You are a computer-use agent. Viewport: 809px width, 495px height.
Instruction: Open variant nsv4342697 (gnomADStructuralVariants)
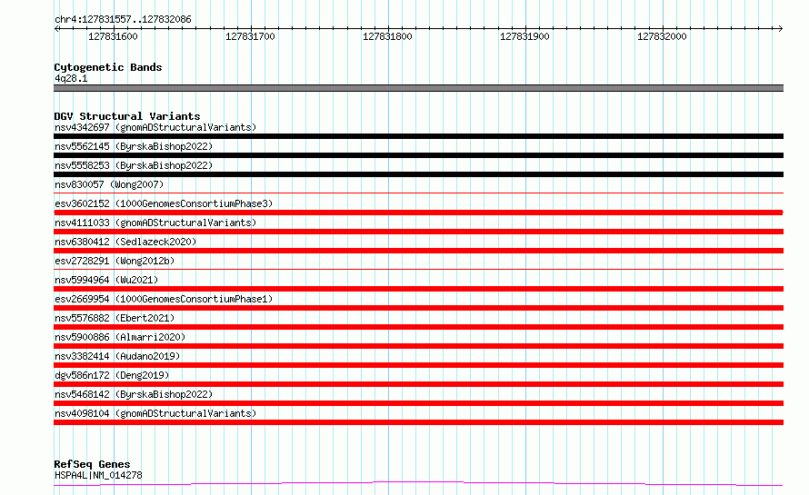click(x=155, y=127)
